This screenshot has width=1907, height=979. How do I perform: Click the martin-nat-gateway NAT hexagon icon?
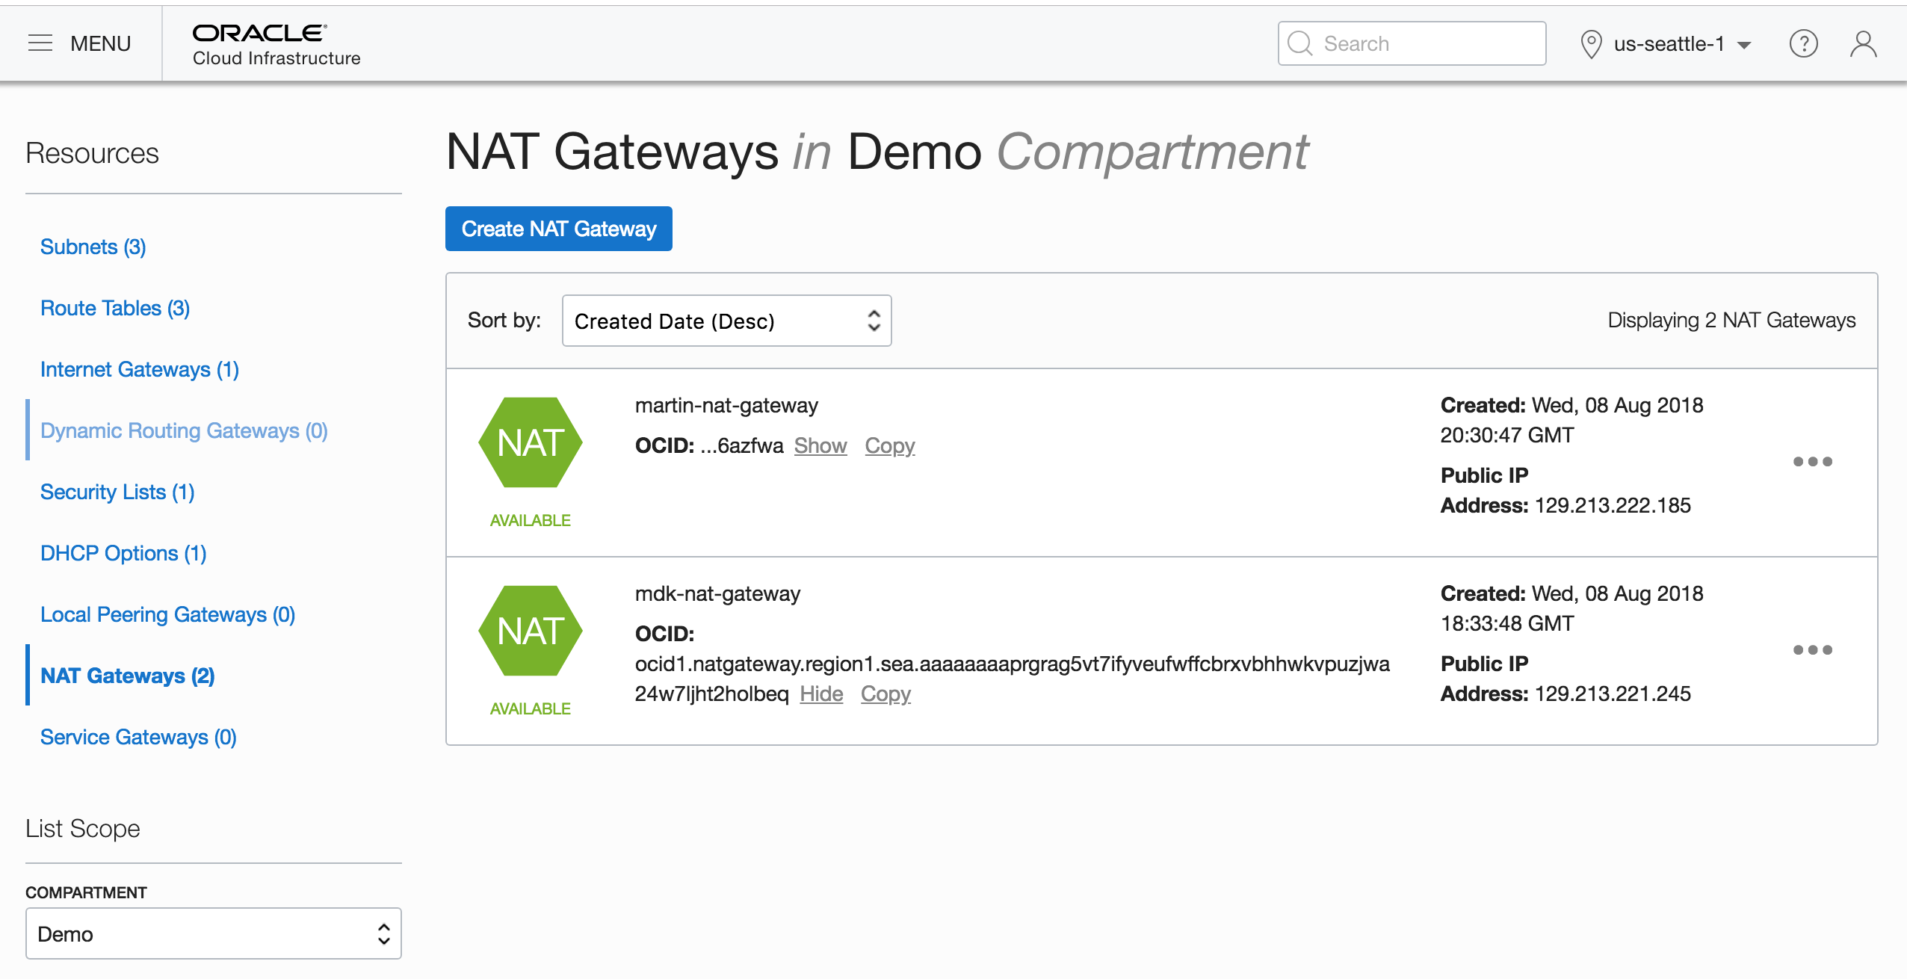pos(530,442)
